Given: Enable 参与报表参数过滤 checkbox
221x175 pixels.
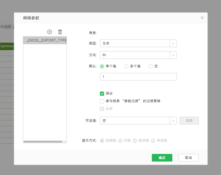Looking at the screenshot, I should [x=102, y=101].
